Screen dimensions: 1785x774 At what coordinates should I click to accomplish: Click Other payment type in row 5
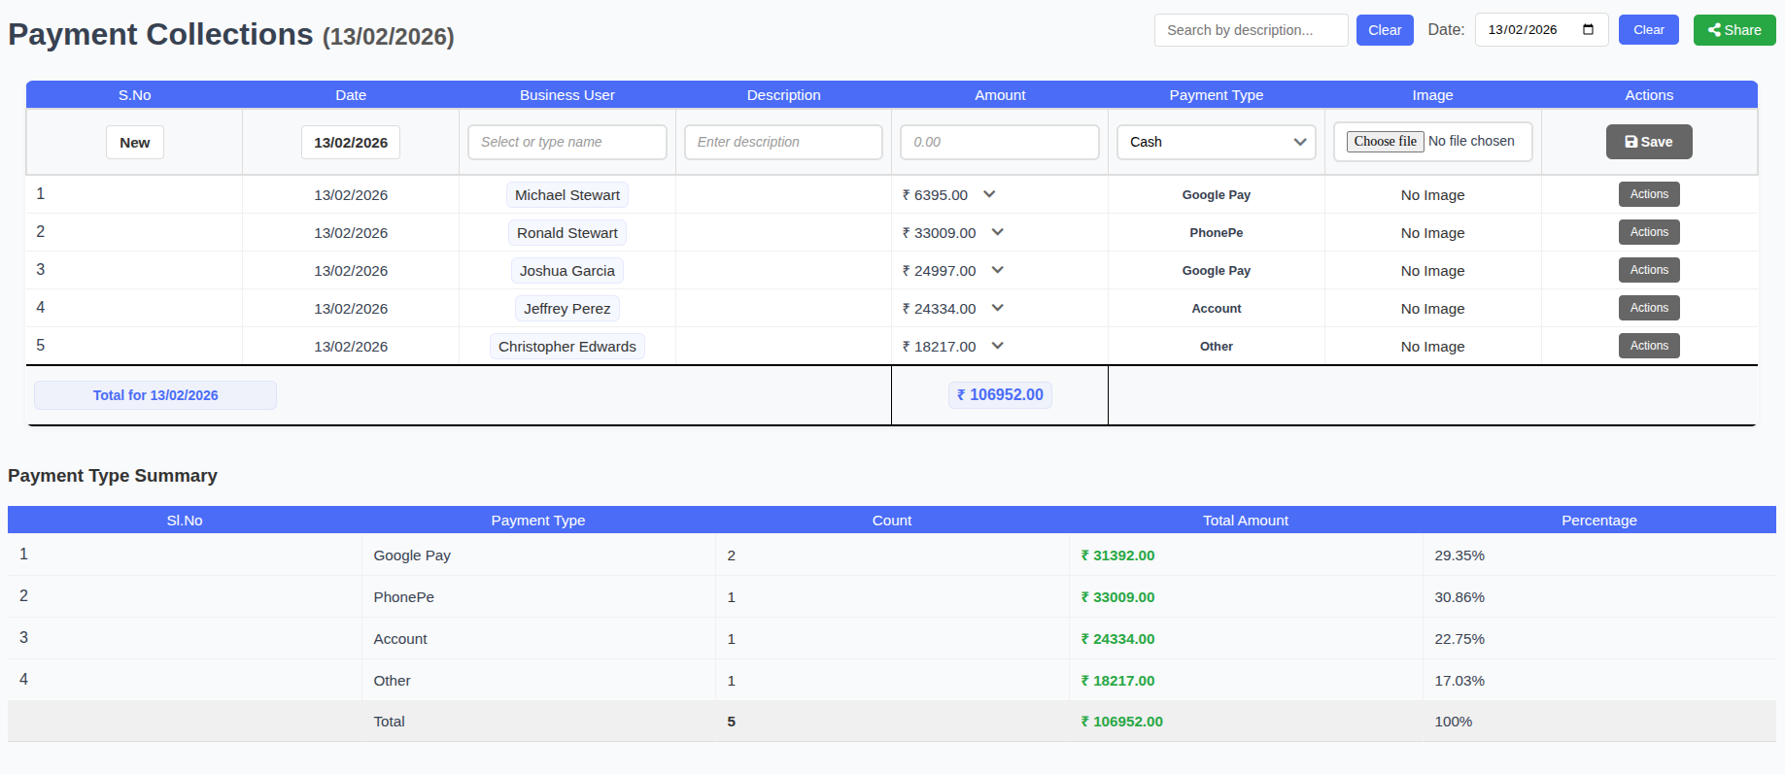pyautogui.click(x=1217, y=347)
